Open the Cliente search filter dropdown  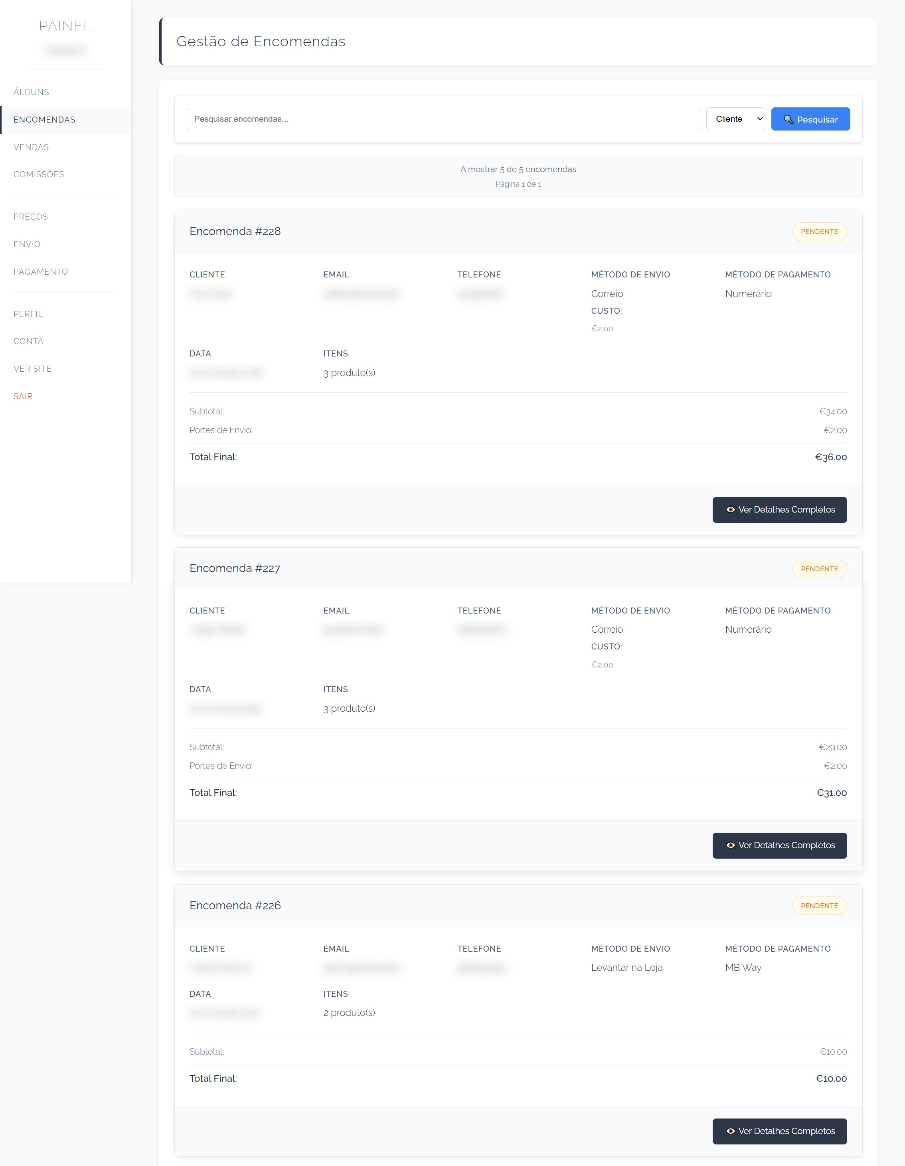pos(735,119)
